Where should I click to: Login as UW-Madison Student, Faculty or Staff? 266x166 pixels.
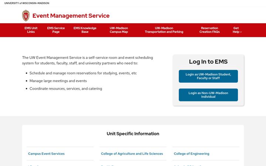(x=208, y=76)
